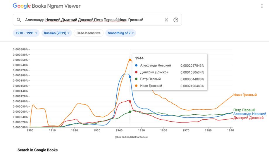269x155 pixels.
Task: Click the value 0.0002057843% in tooltip
Action: (192, 66)
